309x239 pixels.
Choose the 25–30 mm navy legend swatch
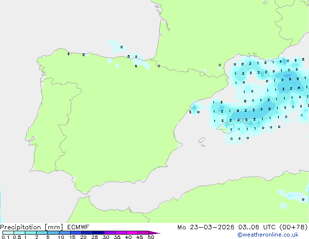98,233
